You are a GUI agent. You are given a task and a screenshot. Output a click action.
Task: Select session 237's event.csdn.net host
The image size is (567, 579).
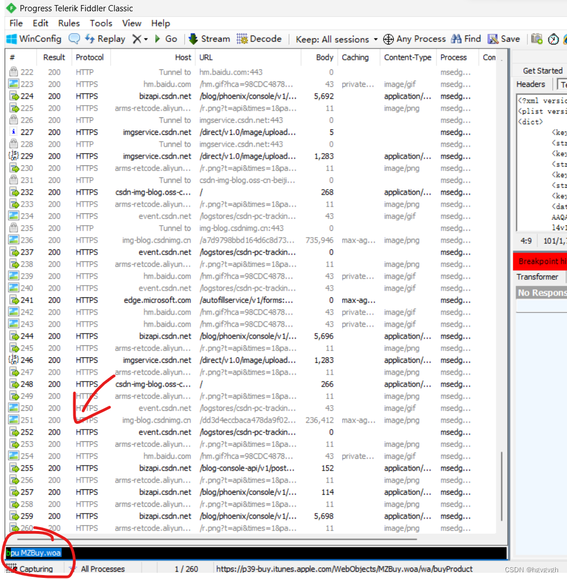165,252
